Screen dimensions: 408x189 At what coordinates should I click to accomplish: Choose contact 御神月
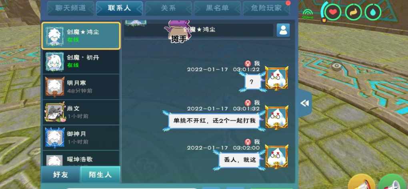pyautogui.click(x=81, y=137)
